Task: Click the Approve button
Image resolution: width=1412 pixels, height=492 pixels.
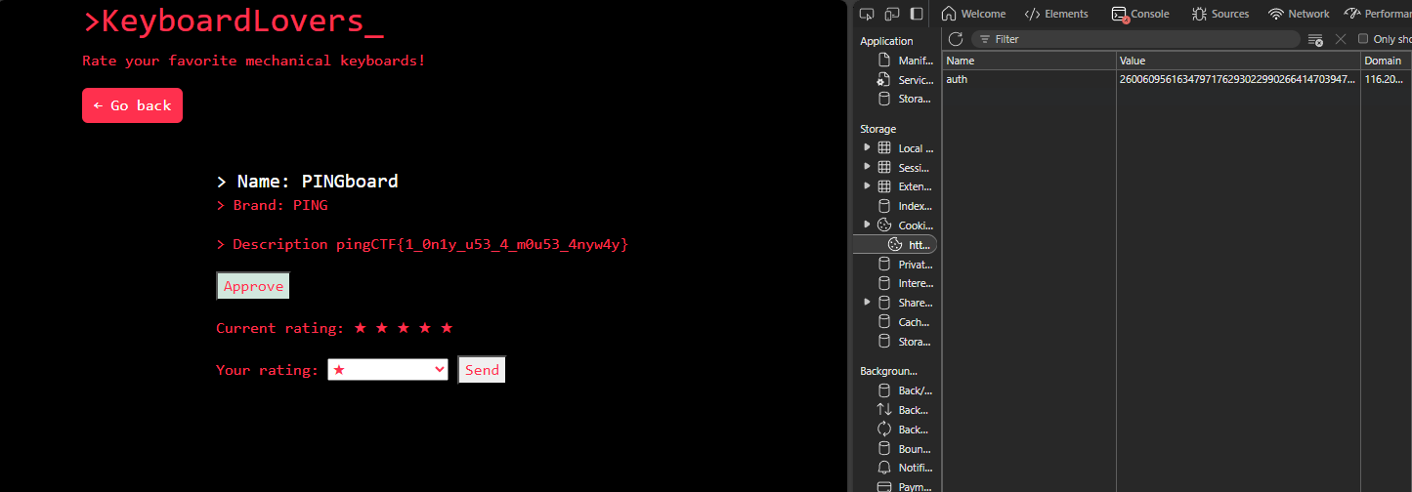Action: point(253,286)
